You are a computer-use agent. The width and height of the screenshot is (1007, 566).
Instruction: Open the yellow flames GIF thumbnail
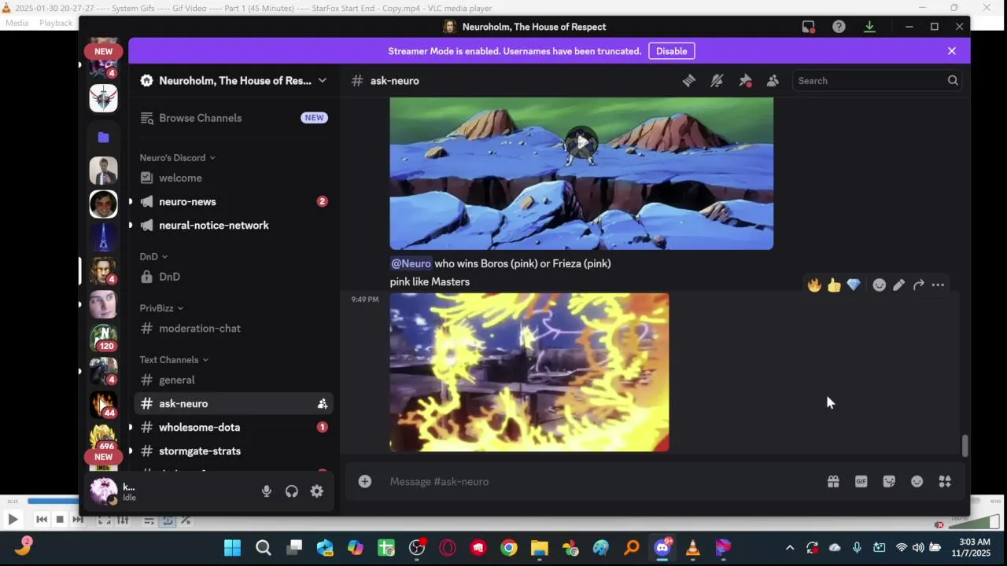coord(529,372)
